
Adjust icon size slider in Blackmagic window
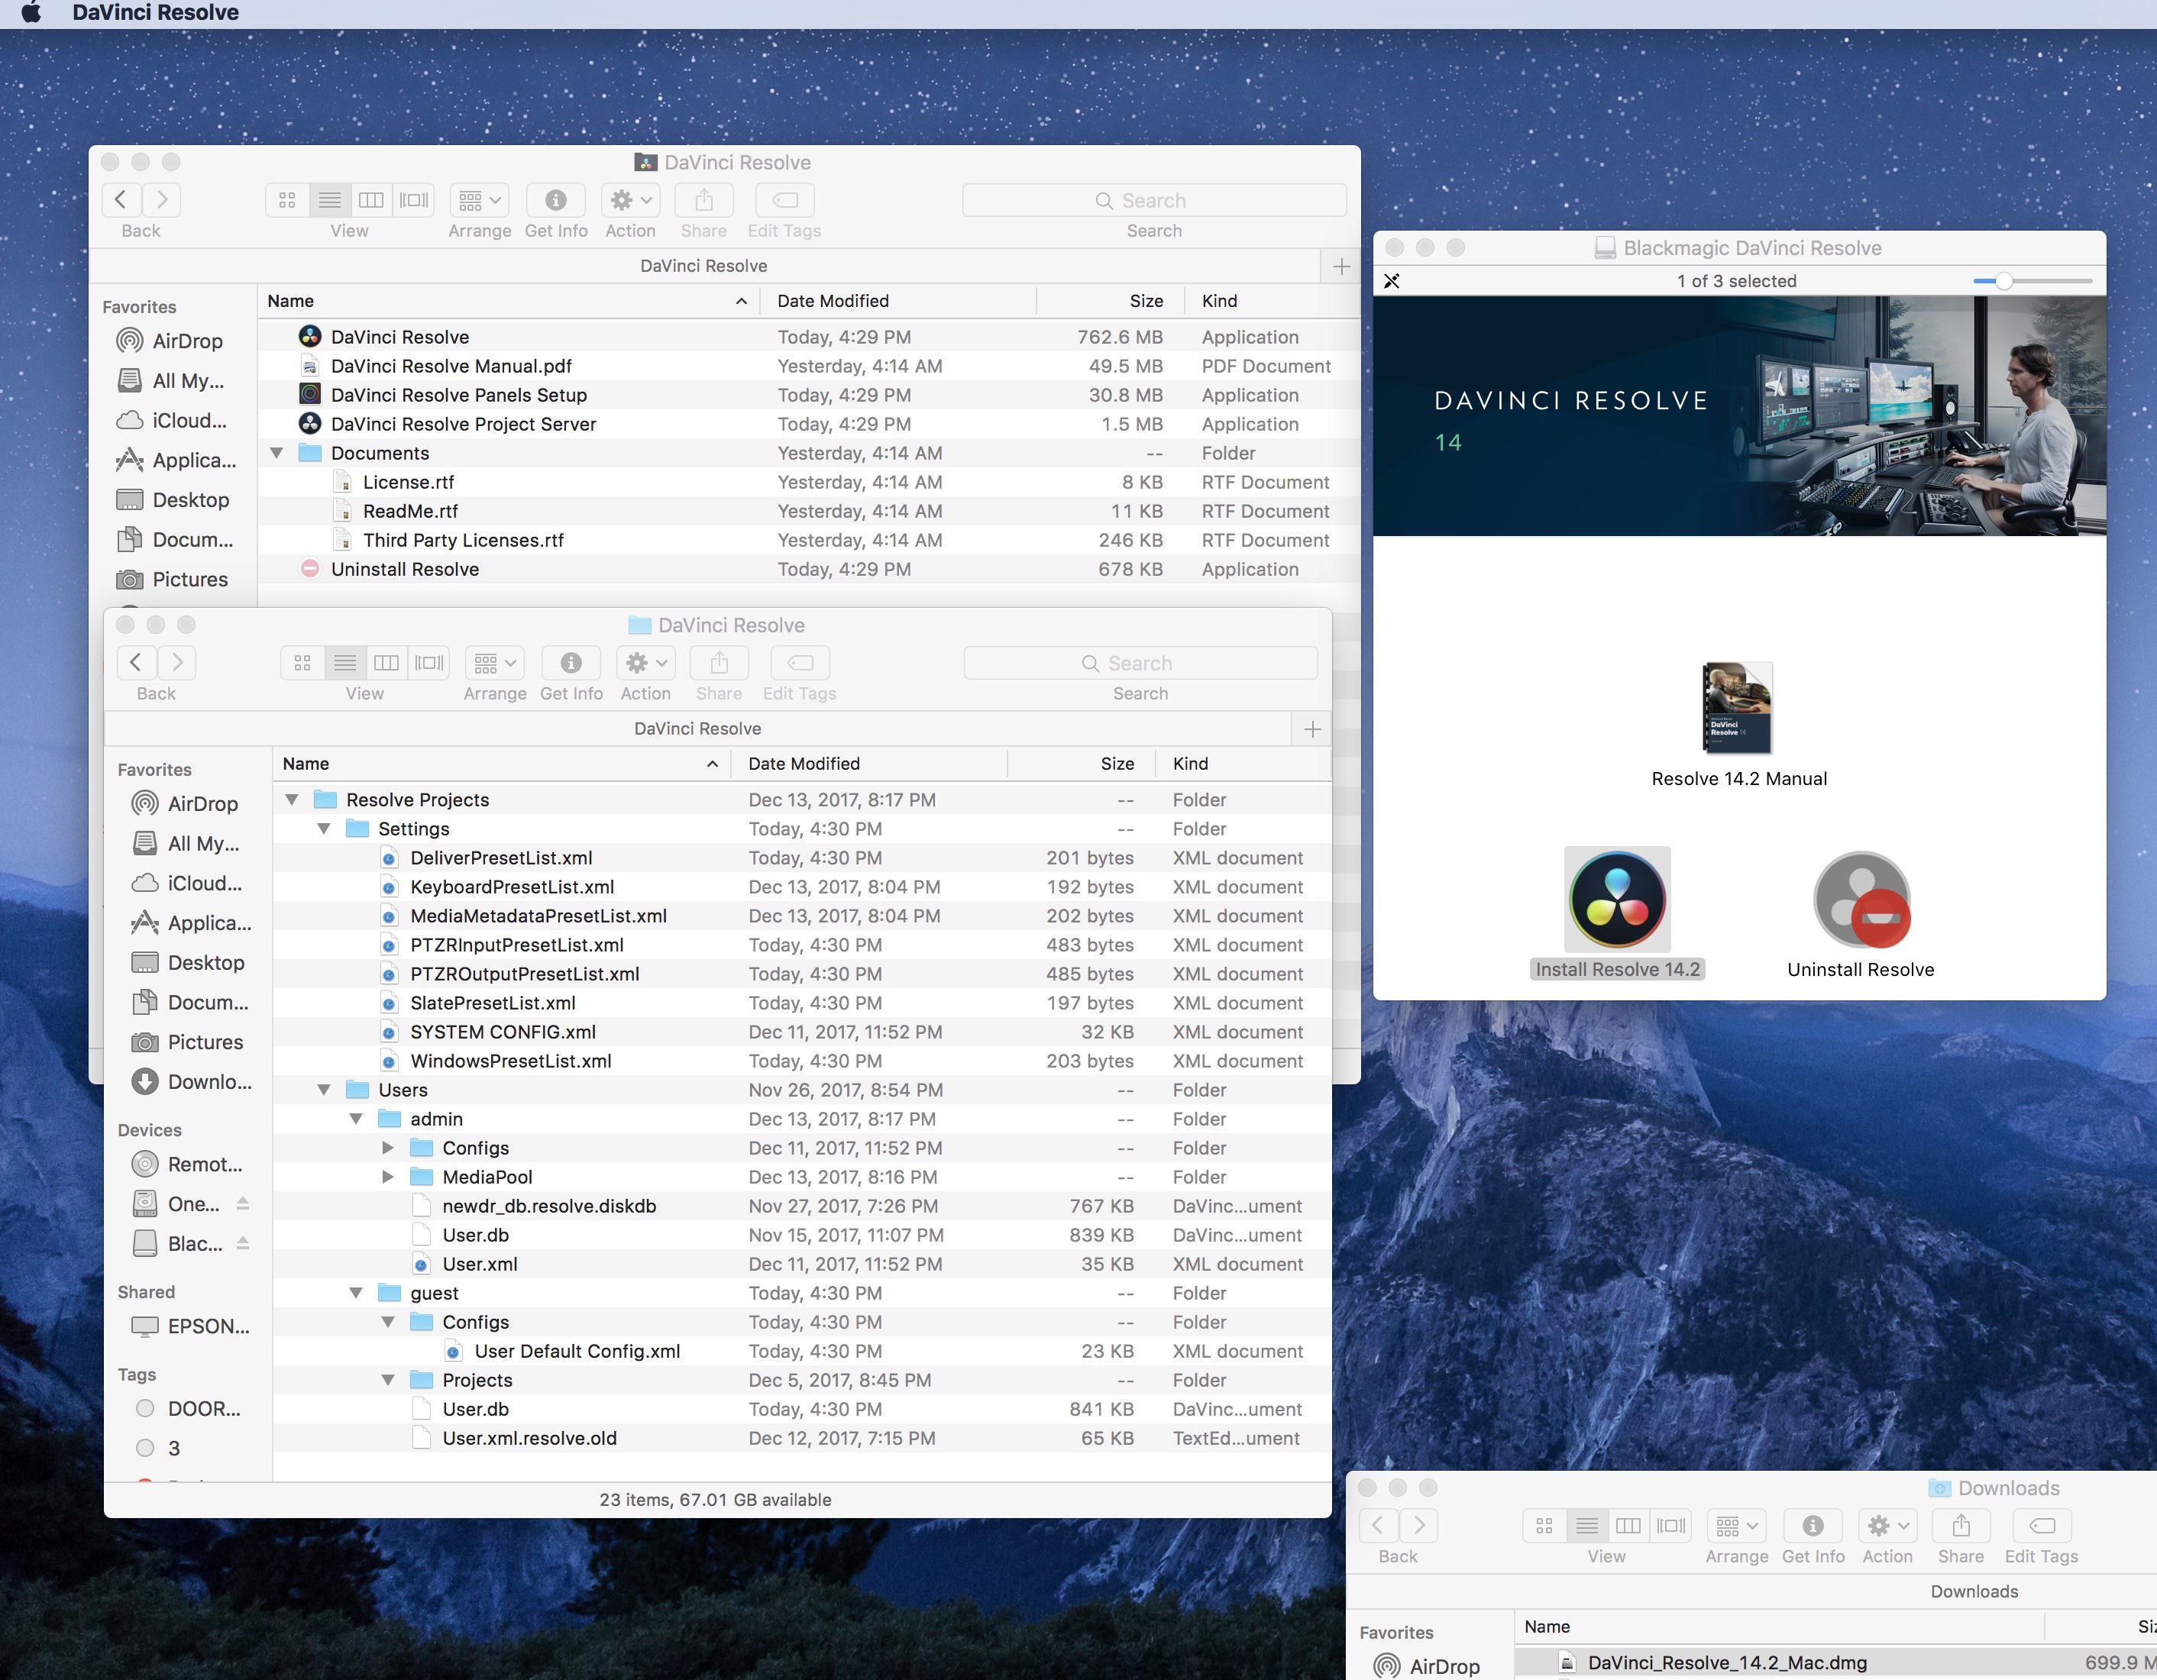2003,282
